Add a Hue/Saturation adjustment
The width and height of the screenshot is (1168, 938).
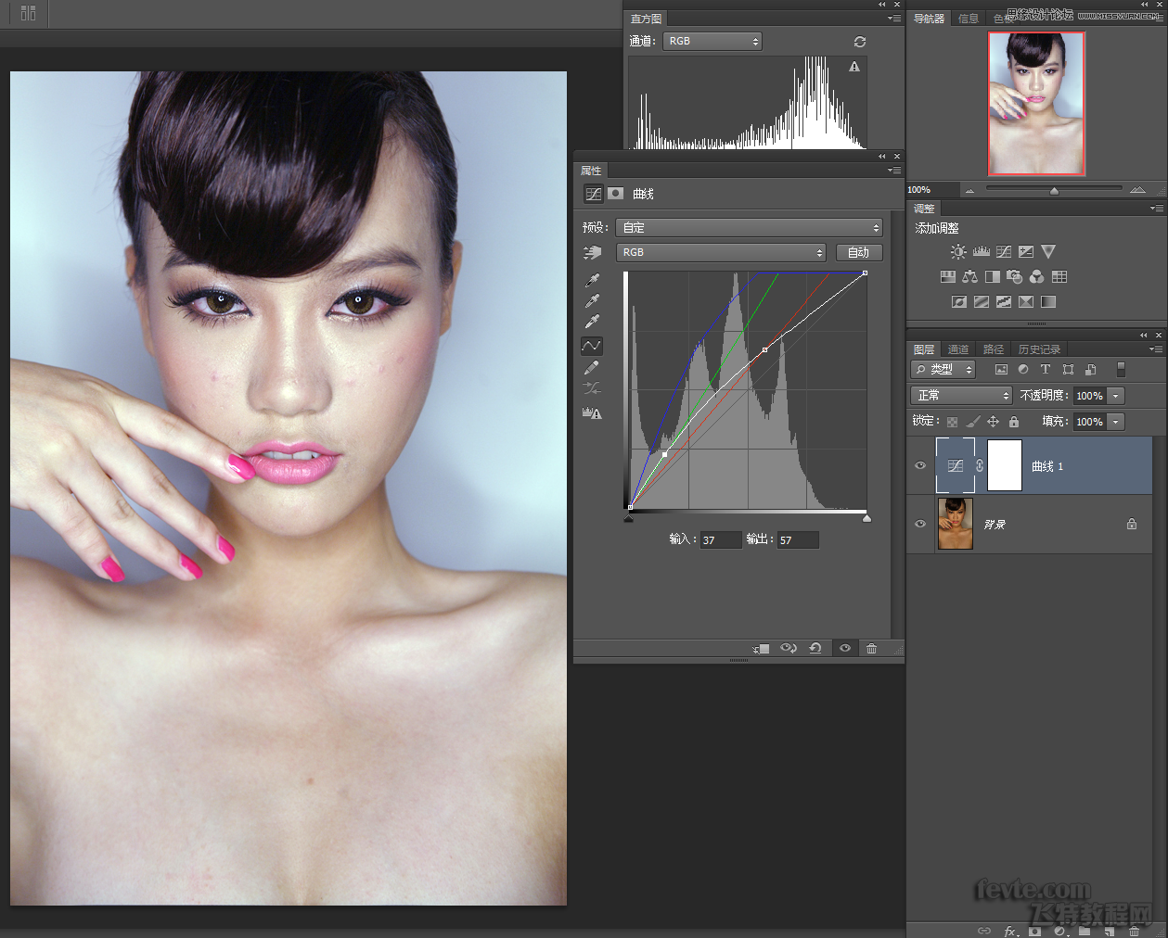coord(947,275)
